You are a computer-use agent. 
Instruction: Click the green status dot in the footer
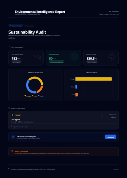tap(9, 169)
